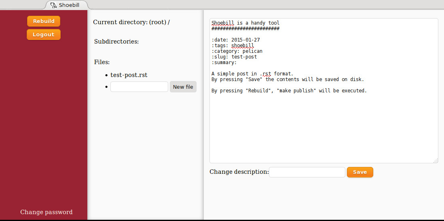
Task: Click the "A simple post in .rst format." line
Action: 253,74
